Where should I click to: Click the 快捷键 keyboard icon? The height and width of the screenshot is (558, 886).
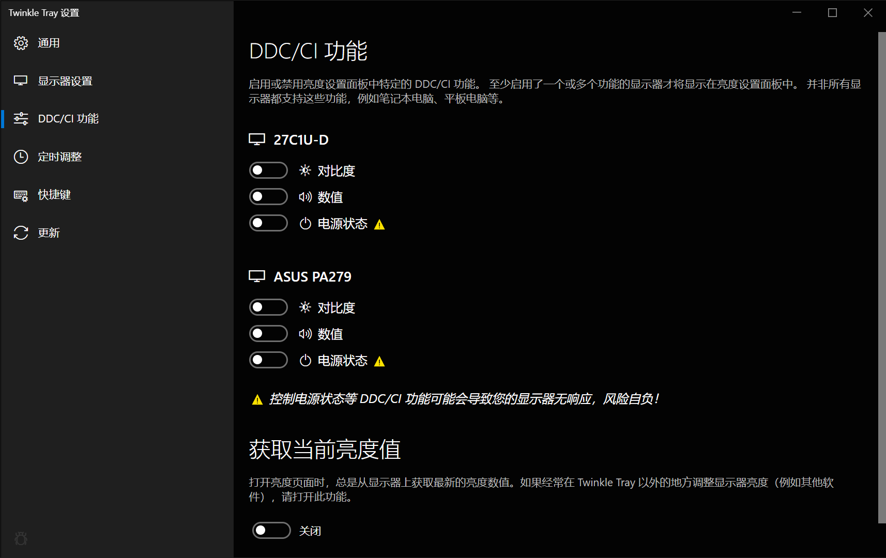(x=21, y=195)
